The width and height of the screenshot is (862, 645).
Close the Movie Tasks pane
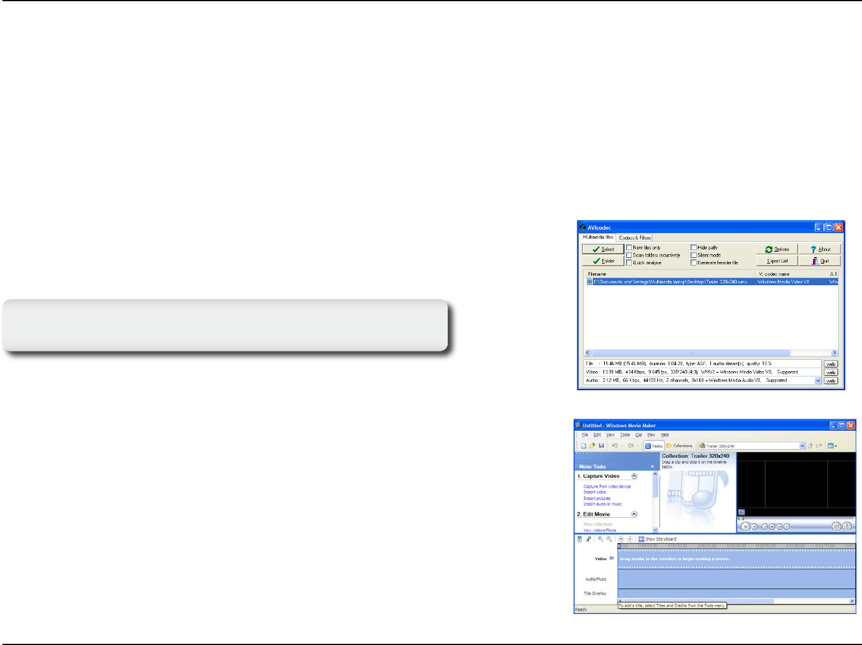pos(652,467)
